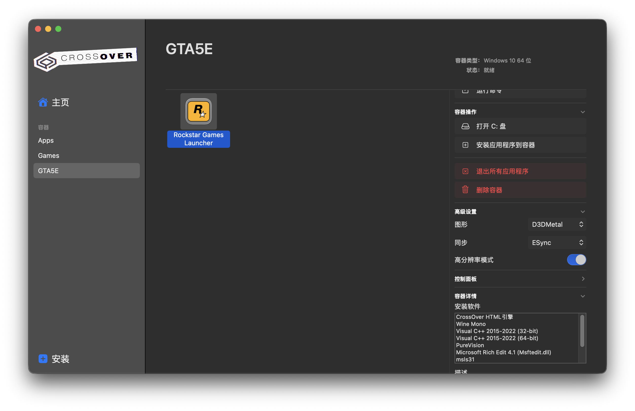Select the Games container
The height and width of the screenshot is (411, 635).
(x=86, y=156)
